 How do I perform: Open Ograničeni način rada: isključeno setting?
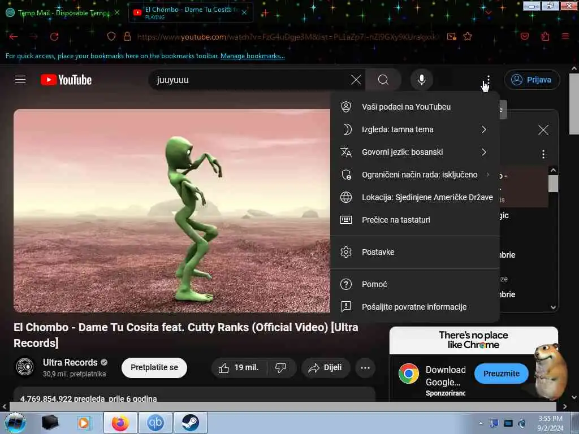pyautogui.click(x=414, y=175)
